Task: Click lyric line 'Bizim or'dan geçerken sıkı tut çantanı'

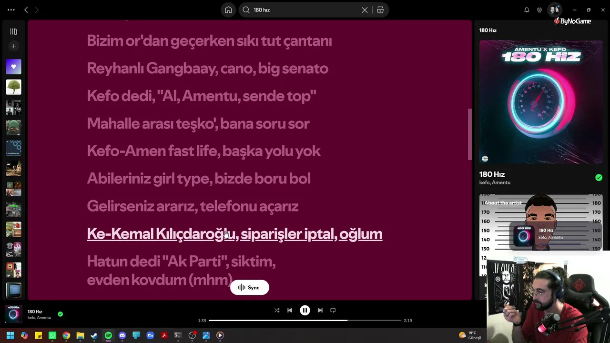Action: pyautogui.click(x=209, y=41)
